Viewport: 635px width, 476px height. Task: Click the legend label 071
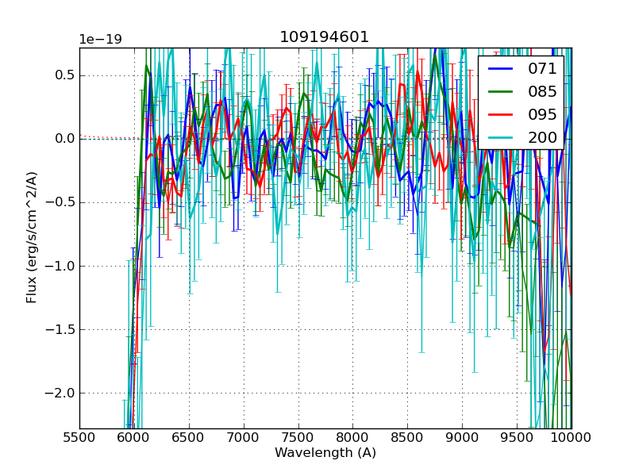tap(542, 69)
